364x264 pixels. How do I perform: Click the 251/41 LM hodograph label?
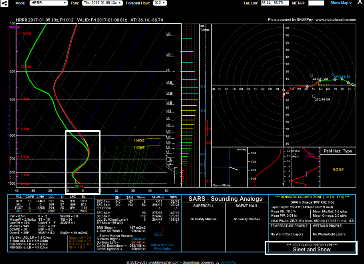(x=320, y=79)
